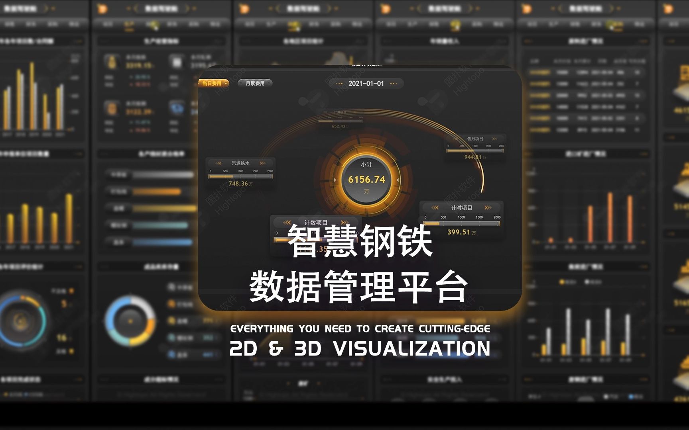The image size is (689, 430).
Task: Select the 当日费用 tab
Action: pyautogui.click(x=213, y=83)
